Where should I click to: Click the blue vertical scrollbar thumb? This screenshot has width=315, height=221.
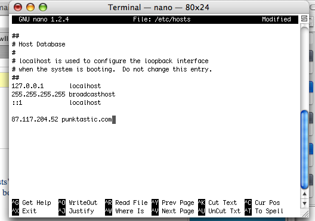304,150
